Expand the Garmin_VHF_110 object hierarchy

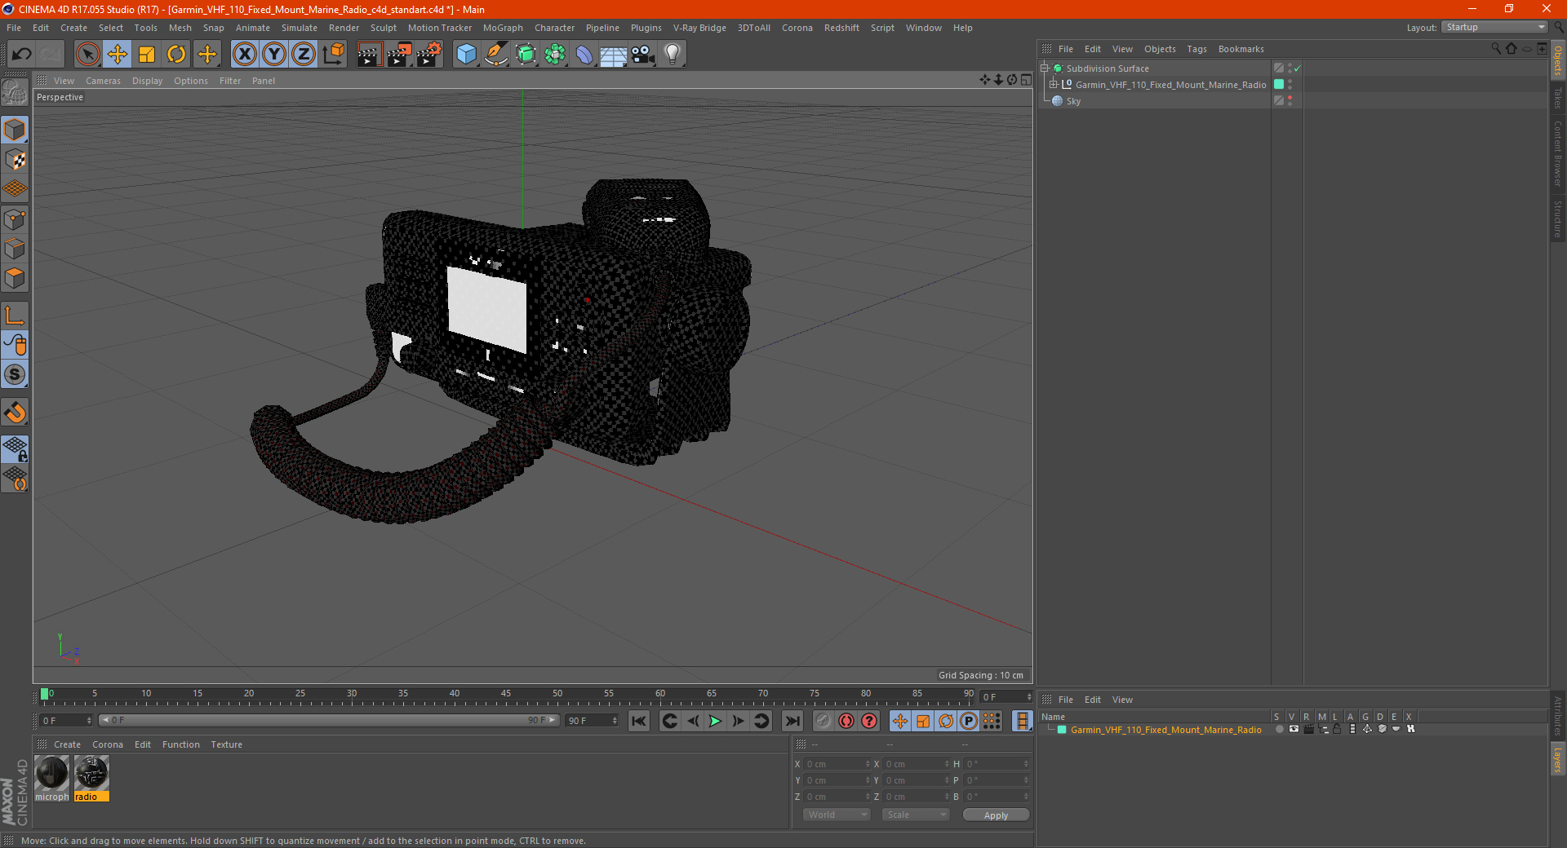[1053, 85]
